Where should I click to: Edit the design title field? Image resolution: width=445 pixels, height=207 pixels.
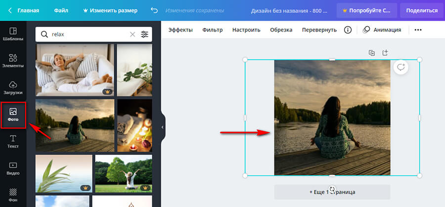289,11
